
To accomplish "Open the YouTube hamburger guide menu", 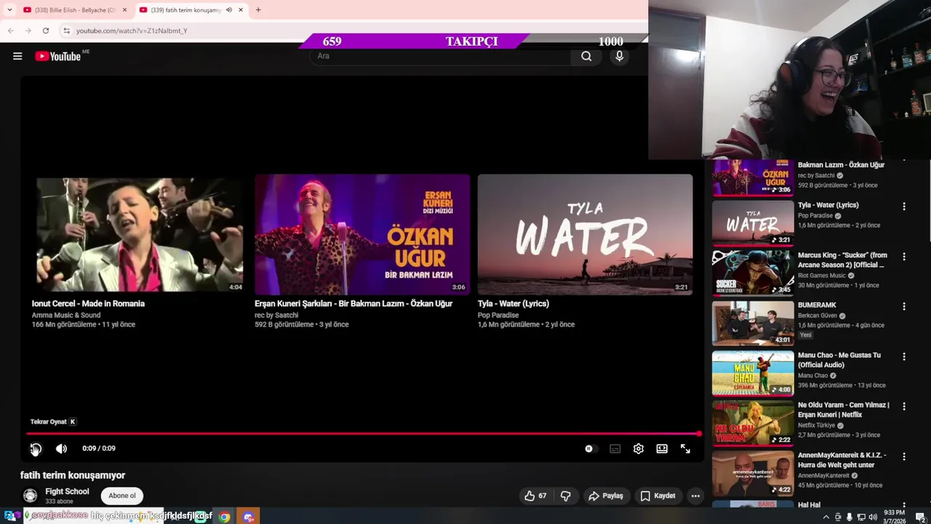I will (17, 56).
